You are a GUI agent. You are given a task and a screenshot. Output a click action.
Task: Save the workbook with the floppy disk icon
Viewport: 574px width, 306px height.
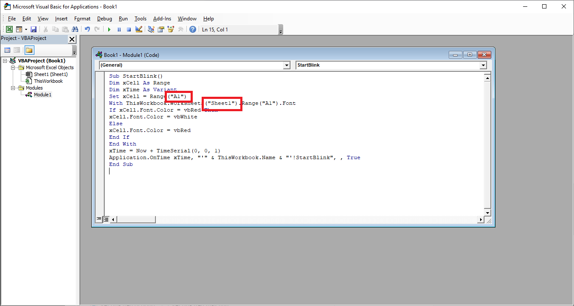tap(34, 29)
